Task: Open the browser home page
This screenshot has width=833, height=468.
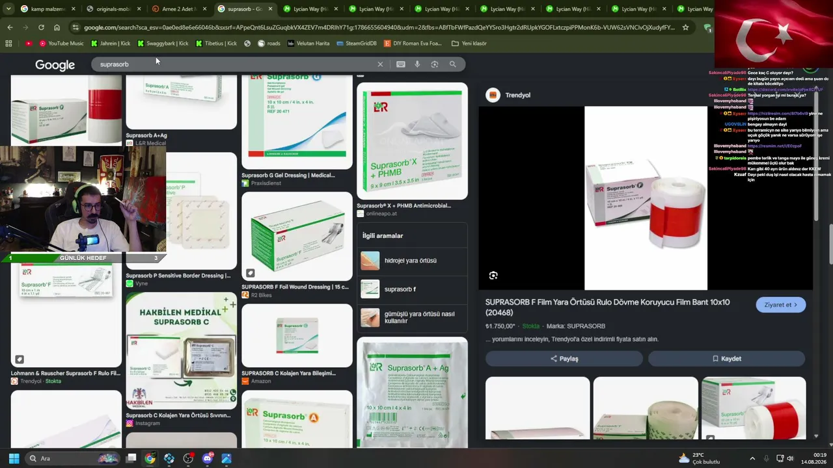Action: [57, 27]
